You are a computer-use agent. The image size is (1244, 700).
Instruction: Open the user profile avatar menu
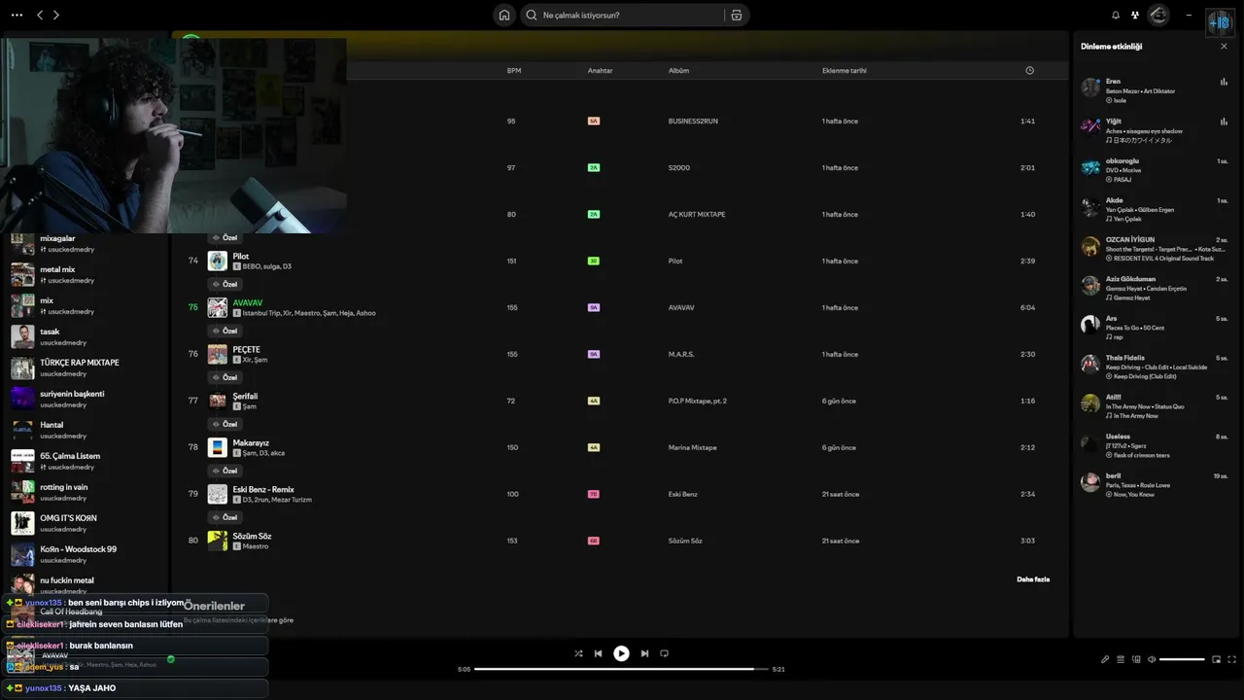tap(1158, 15)
